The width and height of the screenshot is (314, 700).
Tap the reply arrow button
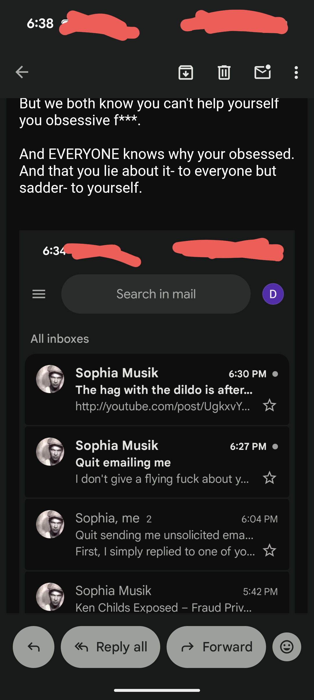[x=33, y=647]
